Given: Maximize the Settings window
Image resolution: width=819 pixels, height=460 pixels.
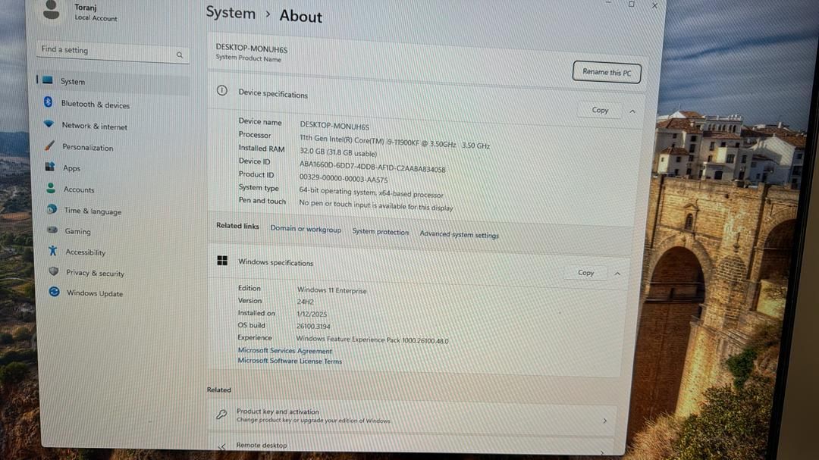Looking at the screenshot, I should point(631,5).
